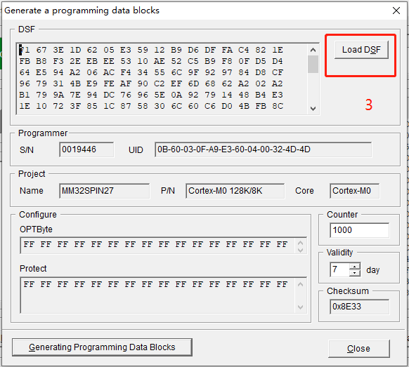Click the DSF scrollbar down arrow
This screenshot has height=367, width=409.
[x=313, y=108]
